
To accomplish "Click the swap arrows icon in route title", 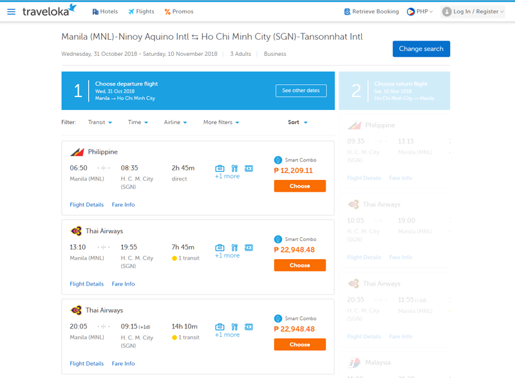I will (x=195, y=37).
